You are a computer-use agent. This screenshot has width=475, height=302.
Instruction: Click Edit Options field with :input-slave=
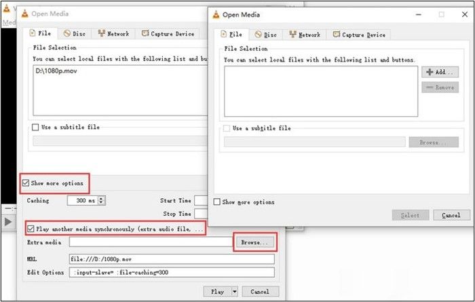[172, 272]
